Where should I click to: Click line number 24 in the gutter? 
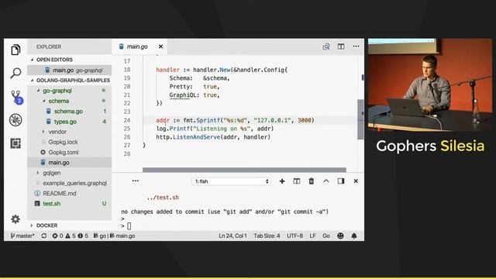pos(127,120)
